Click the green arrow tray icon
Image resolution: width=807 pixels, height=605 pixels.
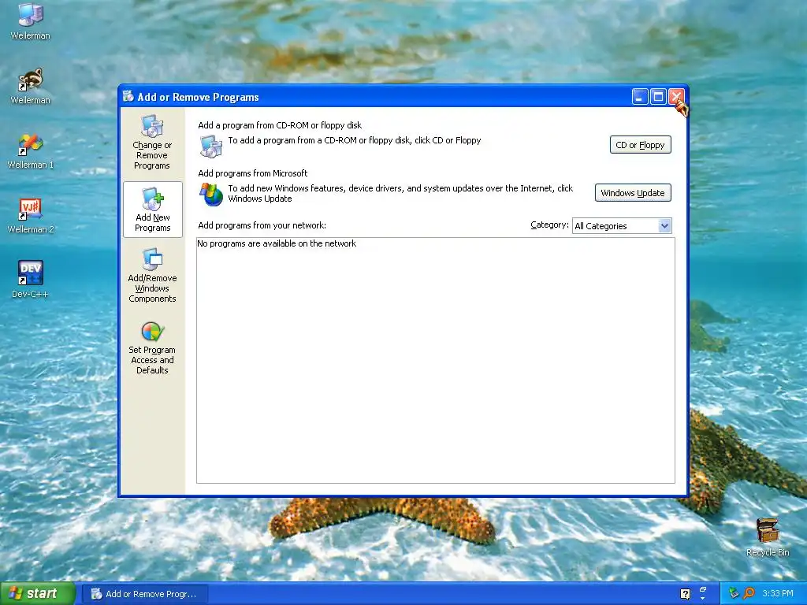[734, 594]
